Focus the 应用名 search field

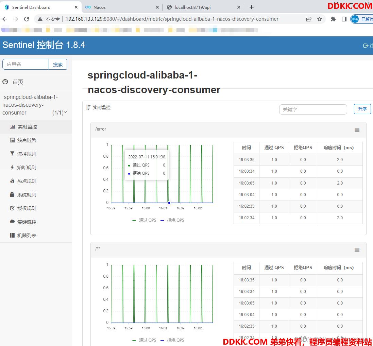(x=26, y=64)
